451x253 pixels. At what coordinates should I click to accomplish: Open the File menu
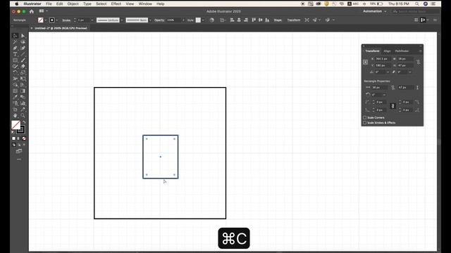[49, 4]
